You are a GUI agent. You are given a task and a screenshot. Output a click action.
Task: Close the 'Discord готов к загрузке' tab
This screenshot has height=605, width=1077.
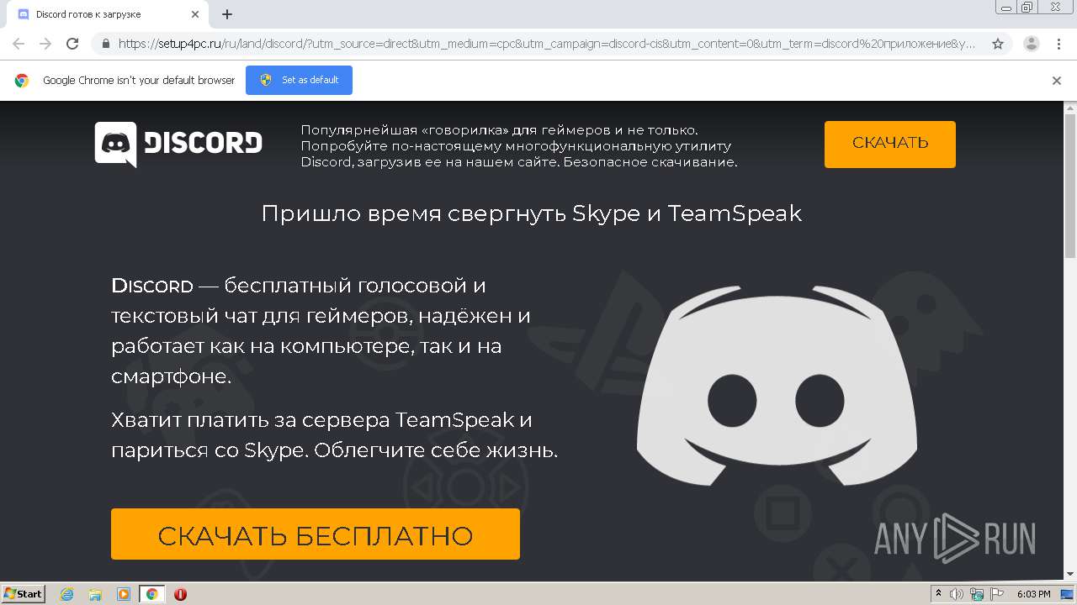pos(195,14)
